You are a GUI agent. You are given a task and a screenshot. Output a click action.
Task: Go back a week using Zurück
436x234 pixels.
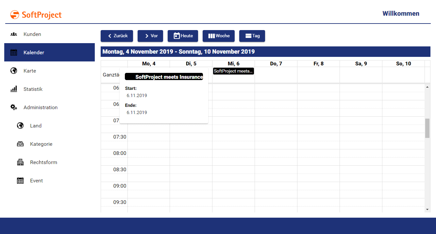point(117,36)
